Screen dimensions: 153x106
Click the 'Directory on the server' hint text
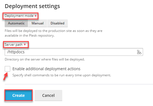(x=45, y=59)
